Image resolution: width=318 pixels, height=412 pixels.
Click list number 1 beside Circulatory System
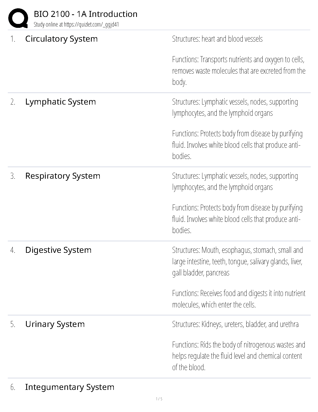coord(13,39)
